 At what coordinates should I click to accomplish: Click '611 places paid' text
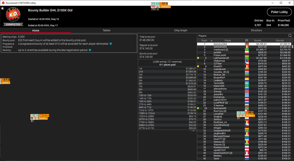pyautogui.click(x=168, y=65)
